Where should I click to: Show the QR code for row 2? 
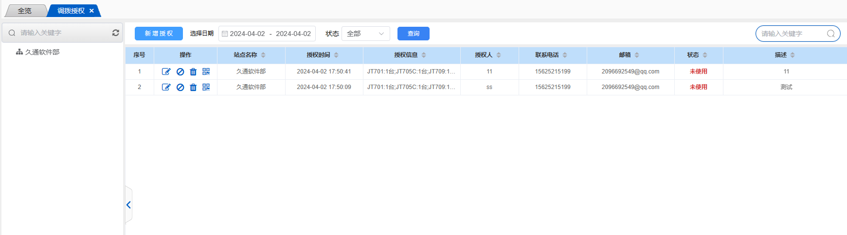pos(206,87)
